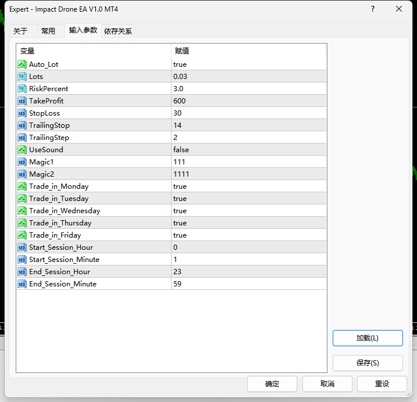Click the TakeProfit integer type icon
The height and width of the screenshot is (402, 417).
coord(22,101)
